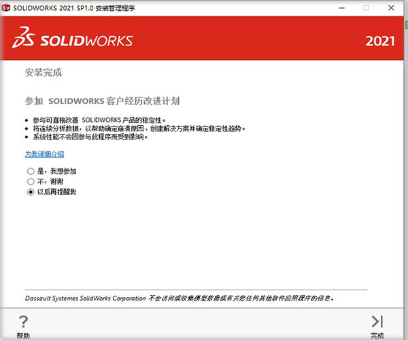The height and width of the screenshot is (340, 408).
Task: Click the Dassault Systemes SolidWorks Corporation disclaimer text
Action: [x=180, y=298]
